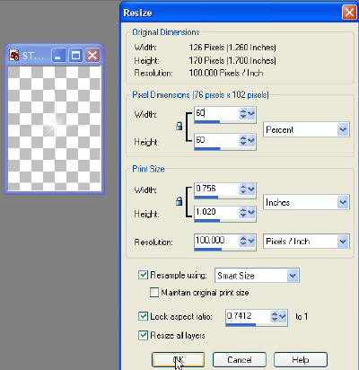Screen dimensions: 359x370
Task: Click the Pixel Dimensions lock icon
Action: (x=179, y=126)
